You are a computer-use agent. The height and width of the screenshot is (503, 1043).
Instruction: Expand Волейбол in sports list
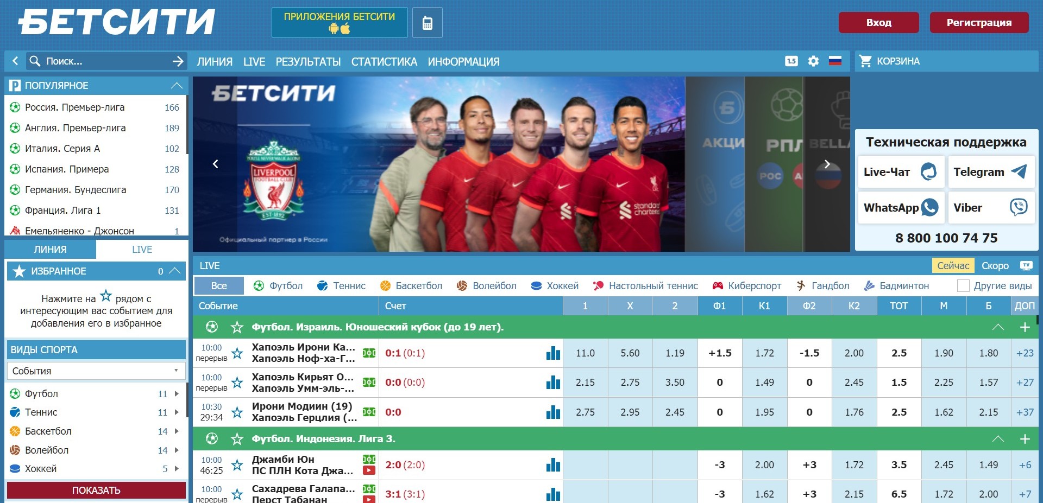click(177, 450)
